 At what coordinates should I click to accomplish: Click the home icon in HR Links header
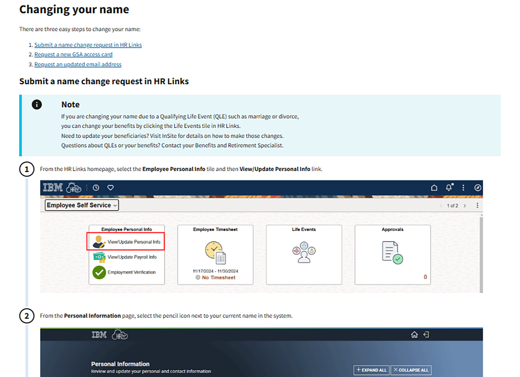click(434, 188)
